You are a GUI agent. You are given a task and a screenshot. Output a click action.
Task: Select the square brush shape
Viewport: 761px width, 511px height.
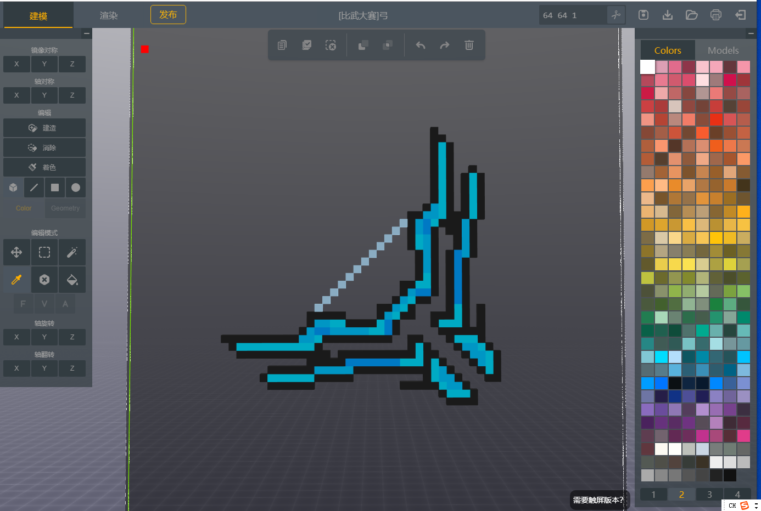tap(55, 188)
